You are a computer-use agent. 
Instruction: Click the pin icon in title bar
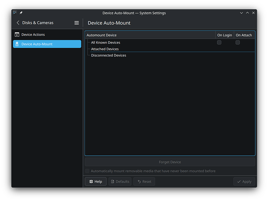tap(21, 13)
